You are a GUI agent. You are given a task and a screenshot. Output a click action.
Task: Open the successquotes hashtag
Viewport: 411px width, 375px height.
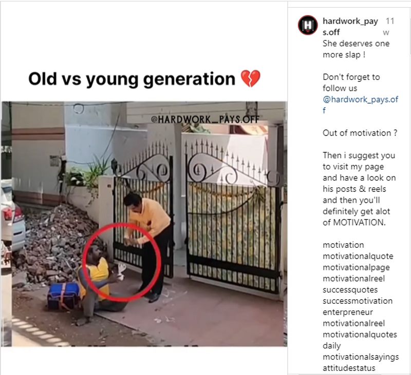pyautogui.click(x=350, y=290)
